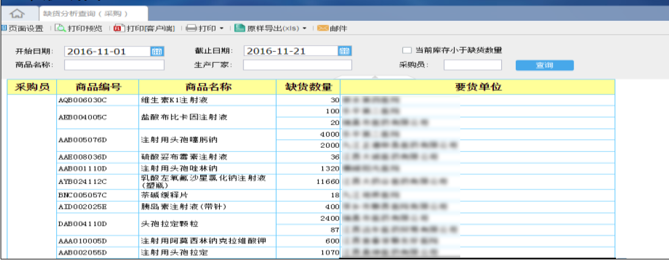Open the home tab icon
This screenshot has width=669, height=260.
pos(16,13)
